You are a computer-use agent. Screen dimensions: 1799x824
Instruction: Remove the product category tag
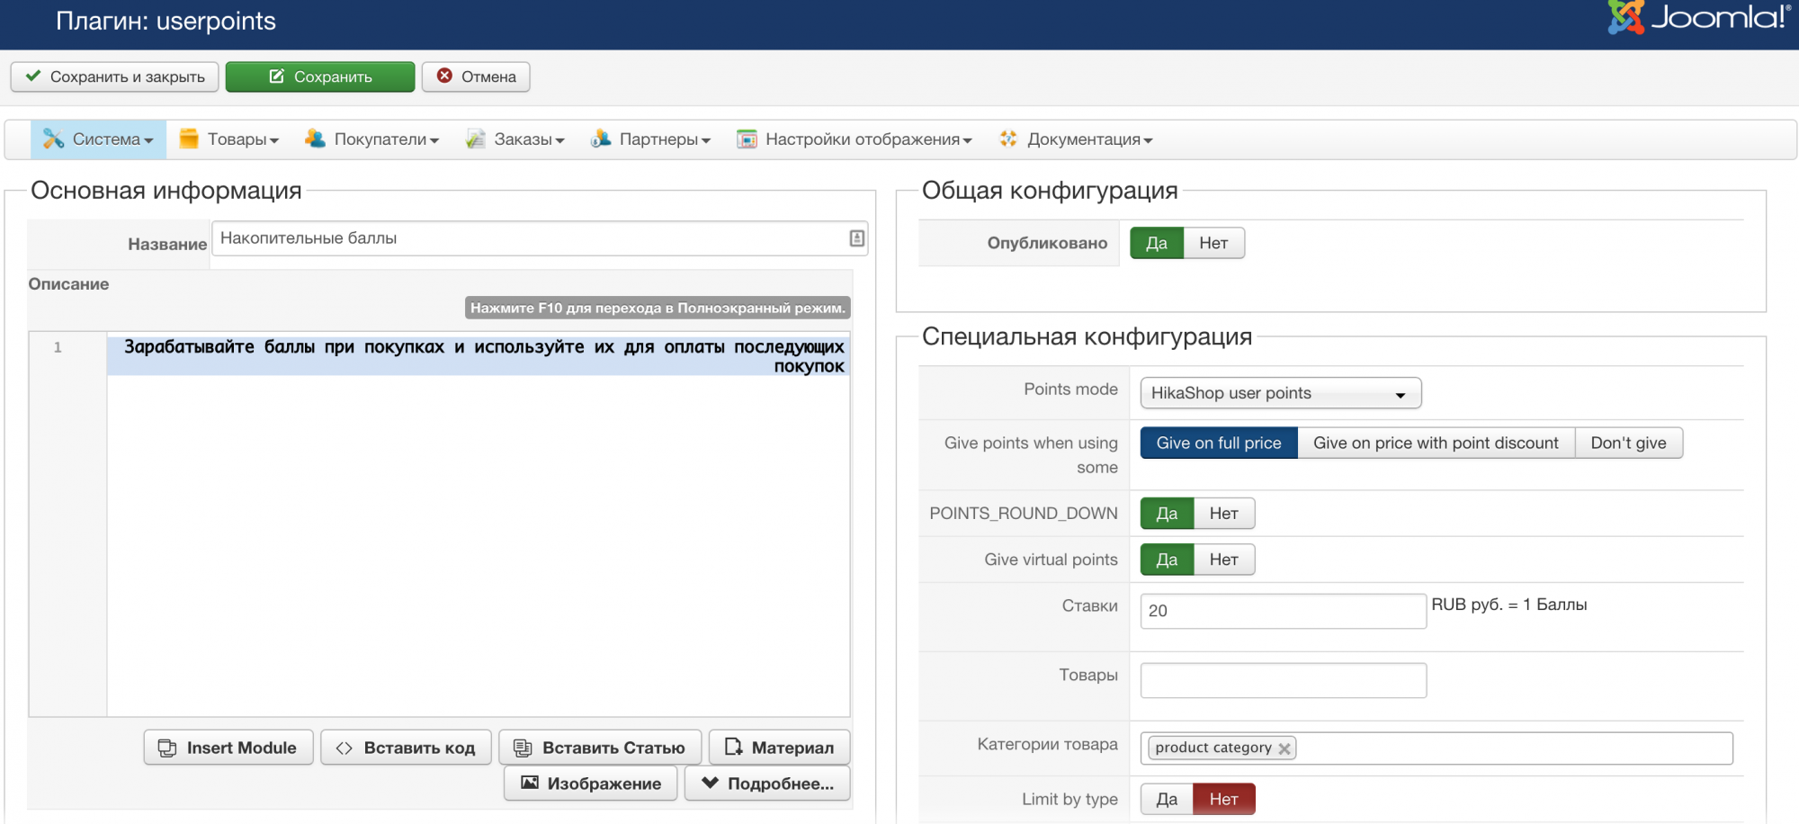click(1284, 748)
